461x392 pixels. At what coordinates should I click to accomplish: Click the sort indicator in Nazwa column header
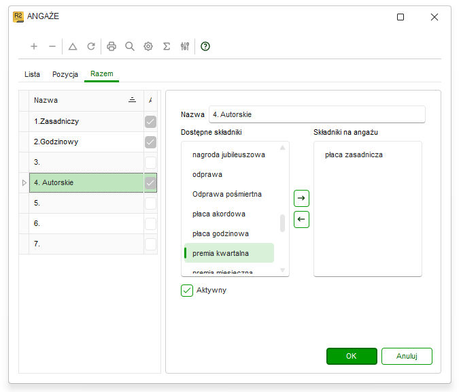[x=133, y=100]
